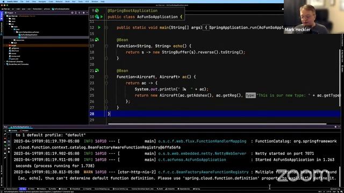Open the File menu
This screenshot has width=344, height=193.
(x=21, y=2)
